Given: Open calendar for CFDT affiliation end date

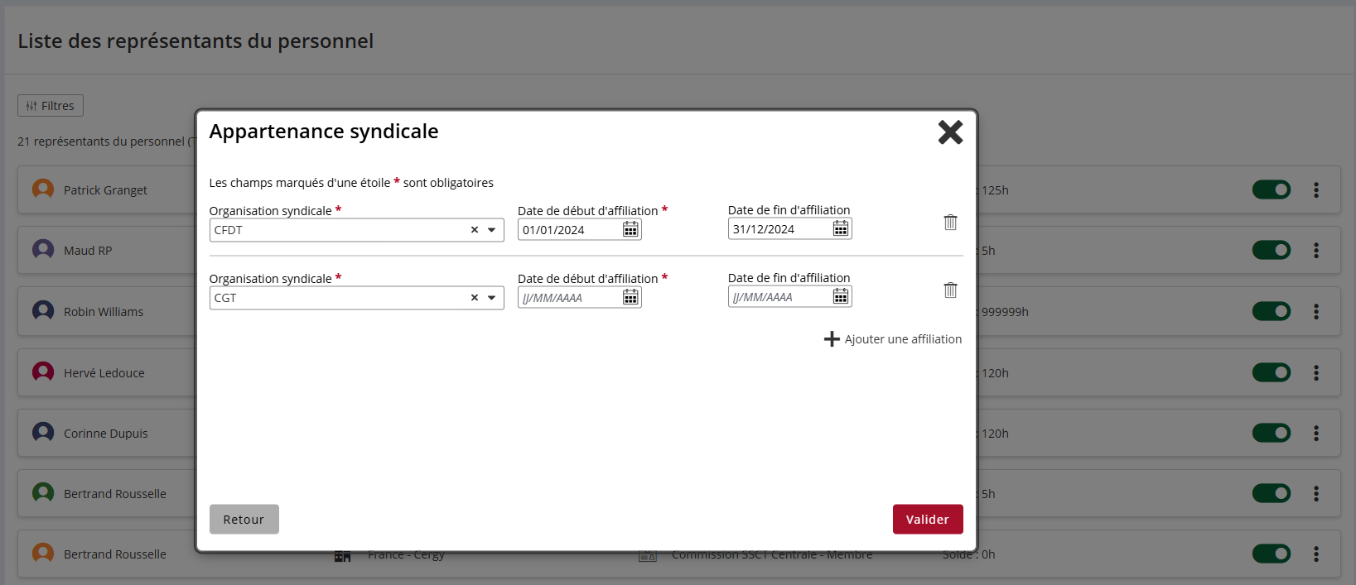Looking at the screenshot, I should tap(841, 228).
